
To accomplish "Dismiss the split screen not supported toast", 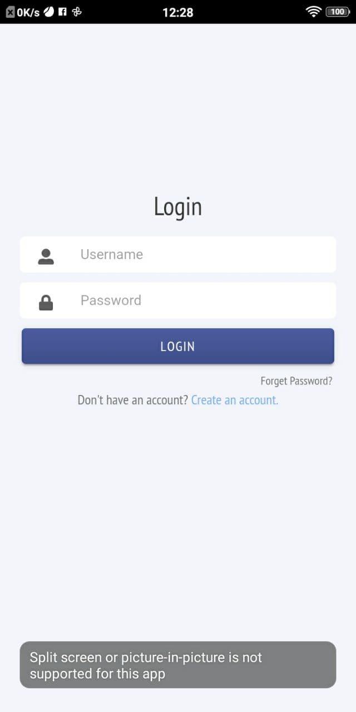I will tap(178, 665).
